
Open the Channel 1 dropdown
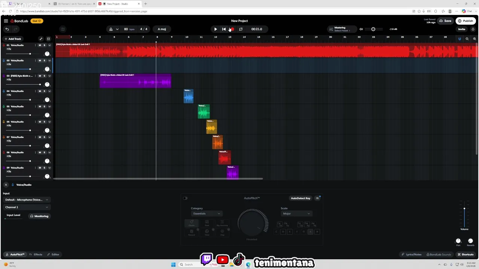[x=27, y=207]
